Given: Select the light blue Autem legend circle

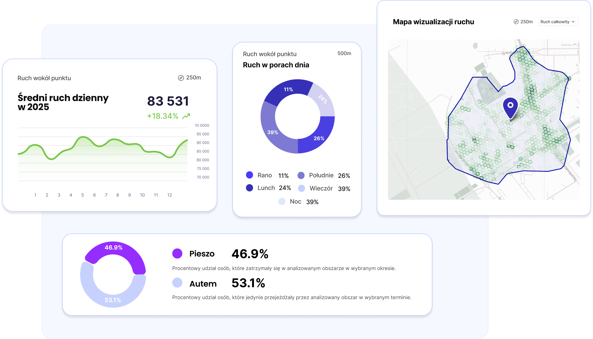Looking at the screenshot, I should point(177,283).
